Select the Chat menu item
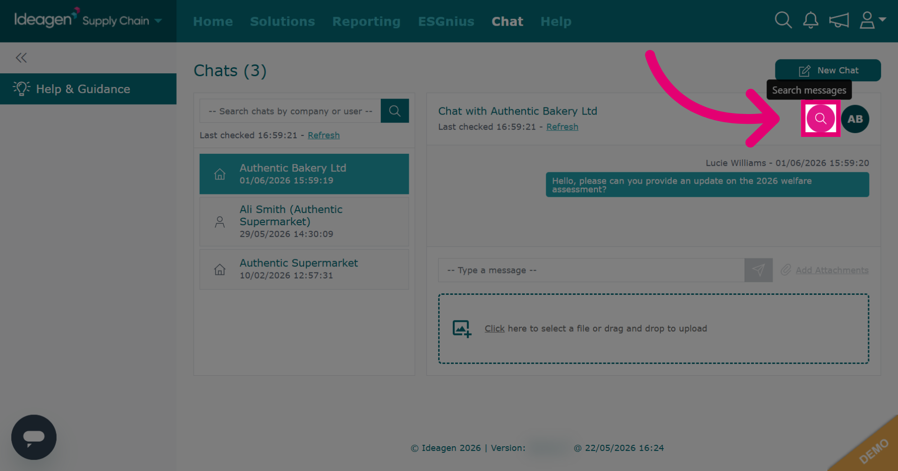 507,21
